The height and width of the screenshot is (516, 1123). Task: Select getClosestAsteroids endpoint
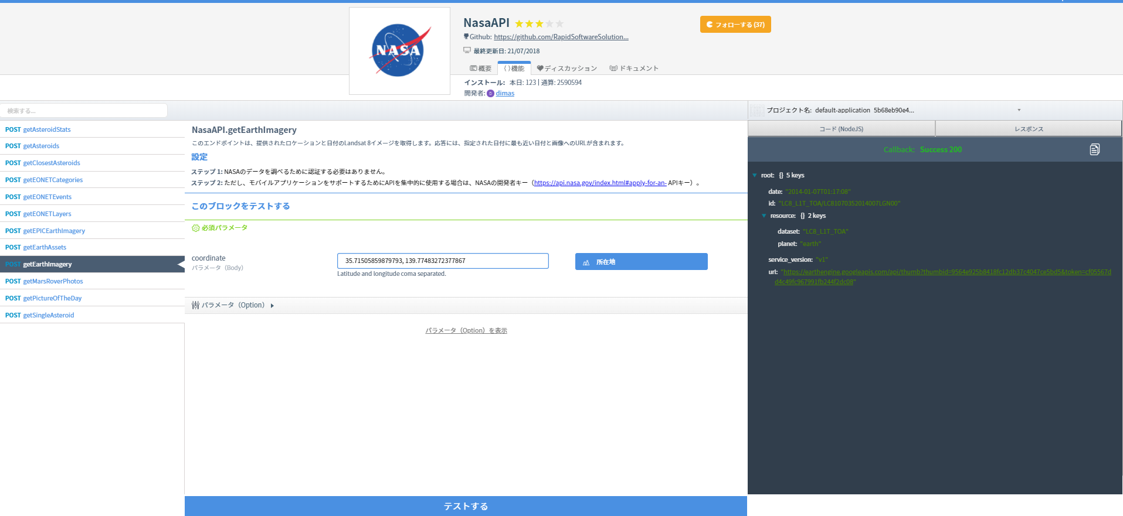click(x=92, y=163)
